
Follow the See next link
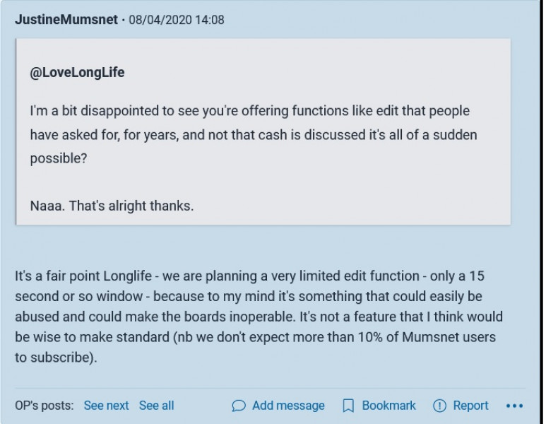coord(106,406)
